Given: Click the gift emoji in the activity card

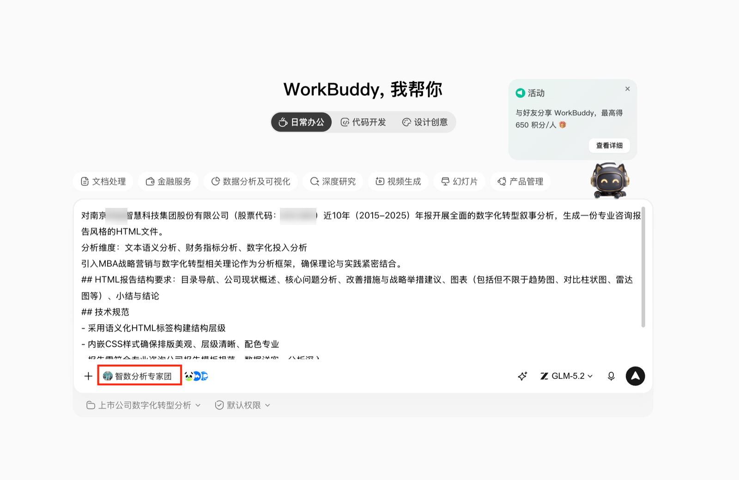Looking at the screenshot, I should click(562, 125).
